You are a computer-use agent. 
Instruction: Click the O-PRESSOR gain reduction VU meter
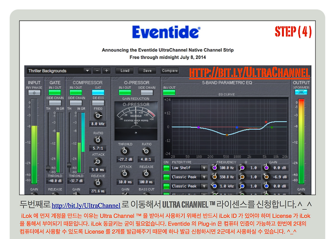(136, 120)
